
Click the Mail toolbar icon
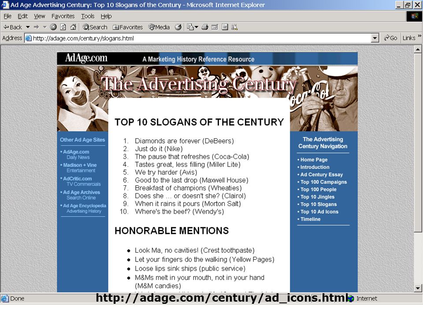(x=190, y=27)
